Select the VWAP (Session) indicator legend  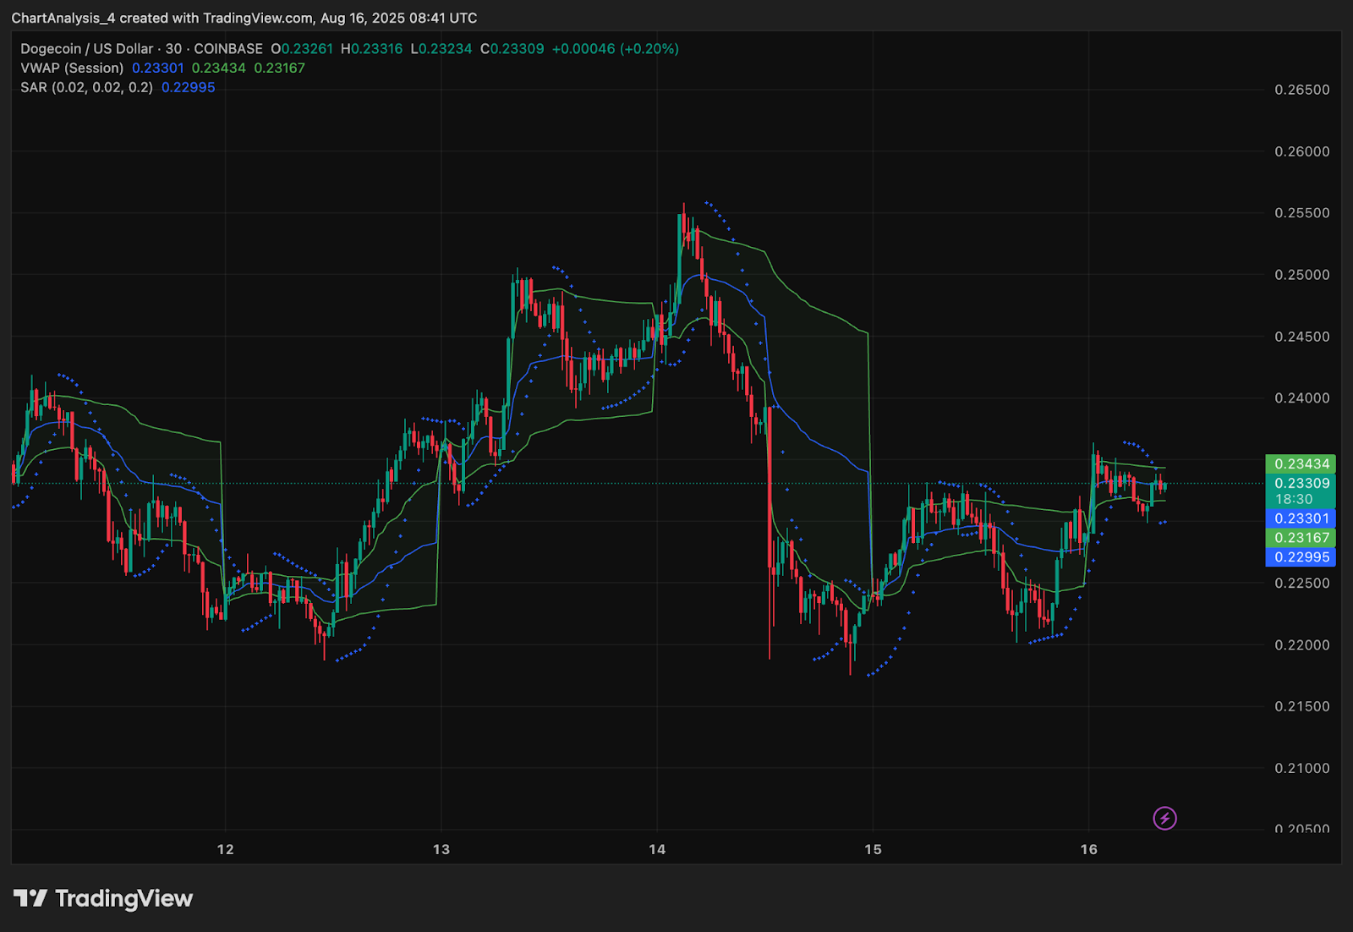click(x=72, y=68)
